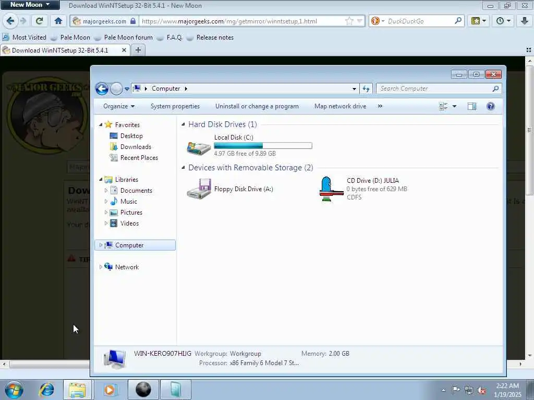Go back in Pale Moon browser
The image size is (534, 400).
pos(10,21)
